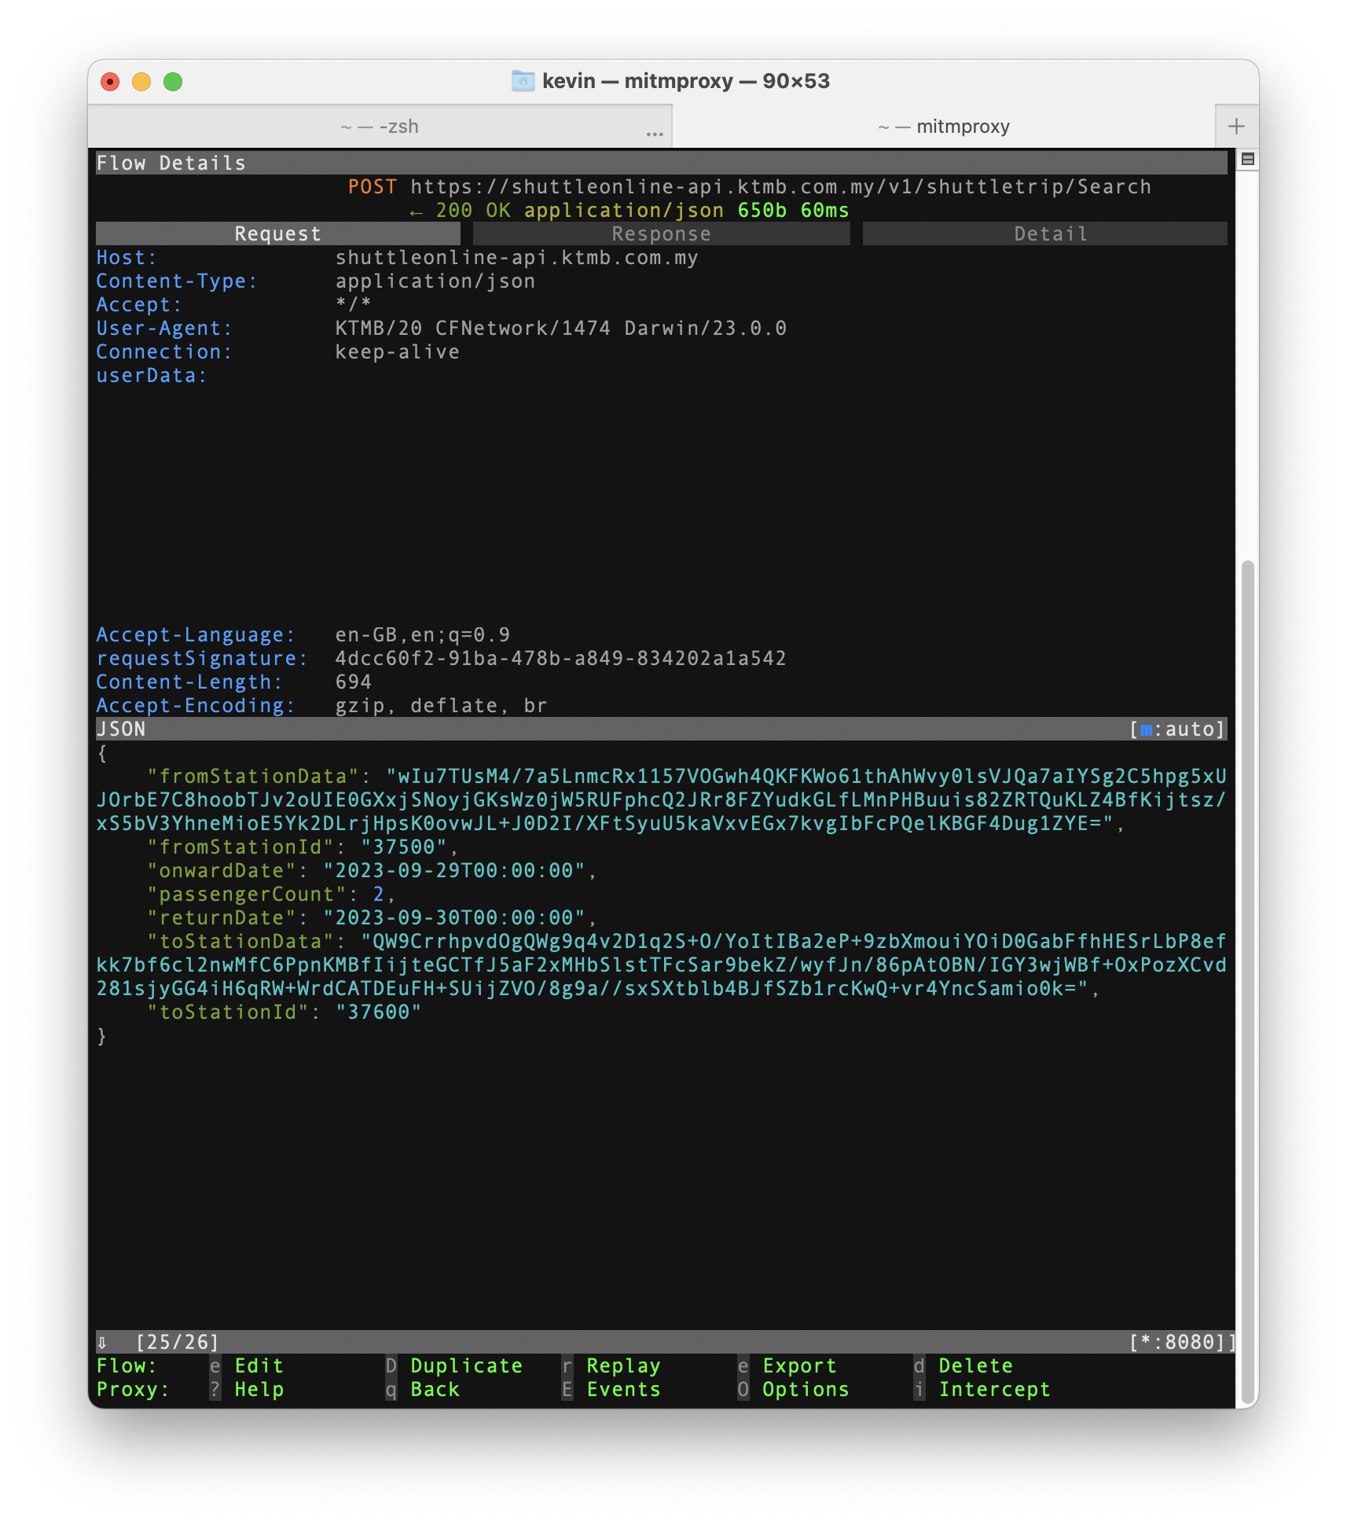Switch to the zsh terminal tab
Image resolution: width=1347 pixels, height=1525 pixels.
[x=380, y=127]
